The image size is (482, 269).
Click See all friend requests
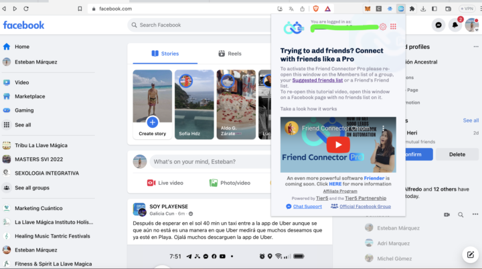[x=471, y=120]
